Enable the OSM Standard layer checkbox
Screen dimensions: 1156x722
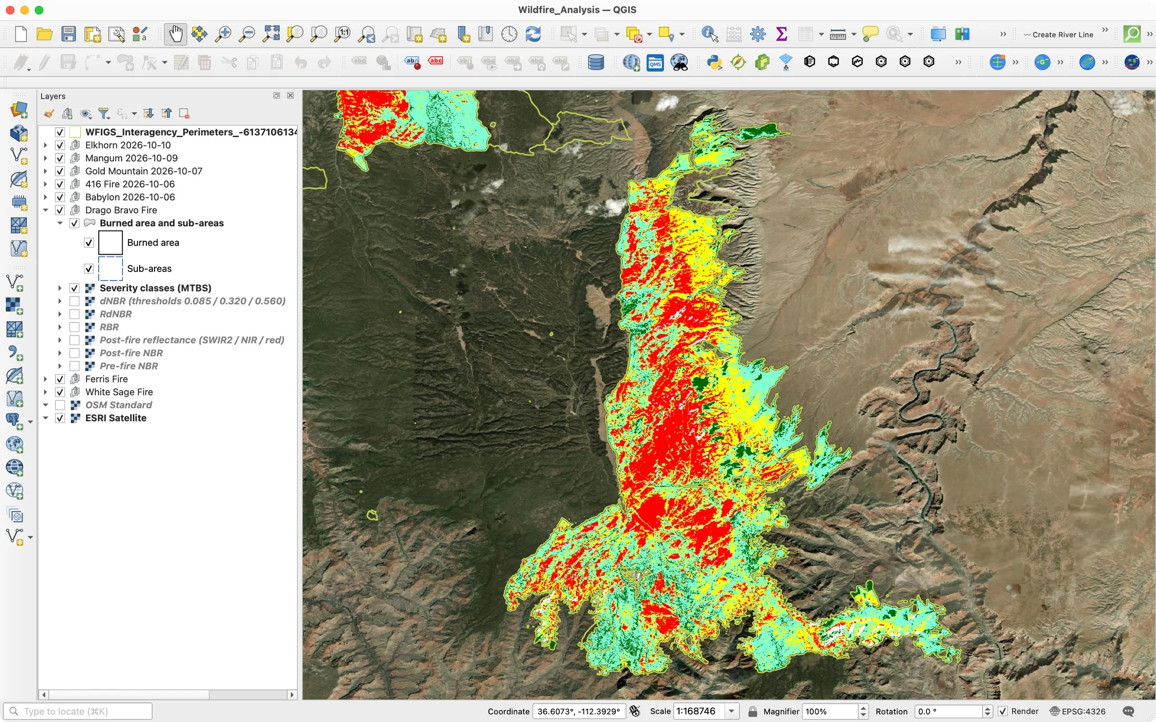coord(60,405)
